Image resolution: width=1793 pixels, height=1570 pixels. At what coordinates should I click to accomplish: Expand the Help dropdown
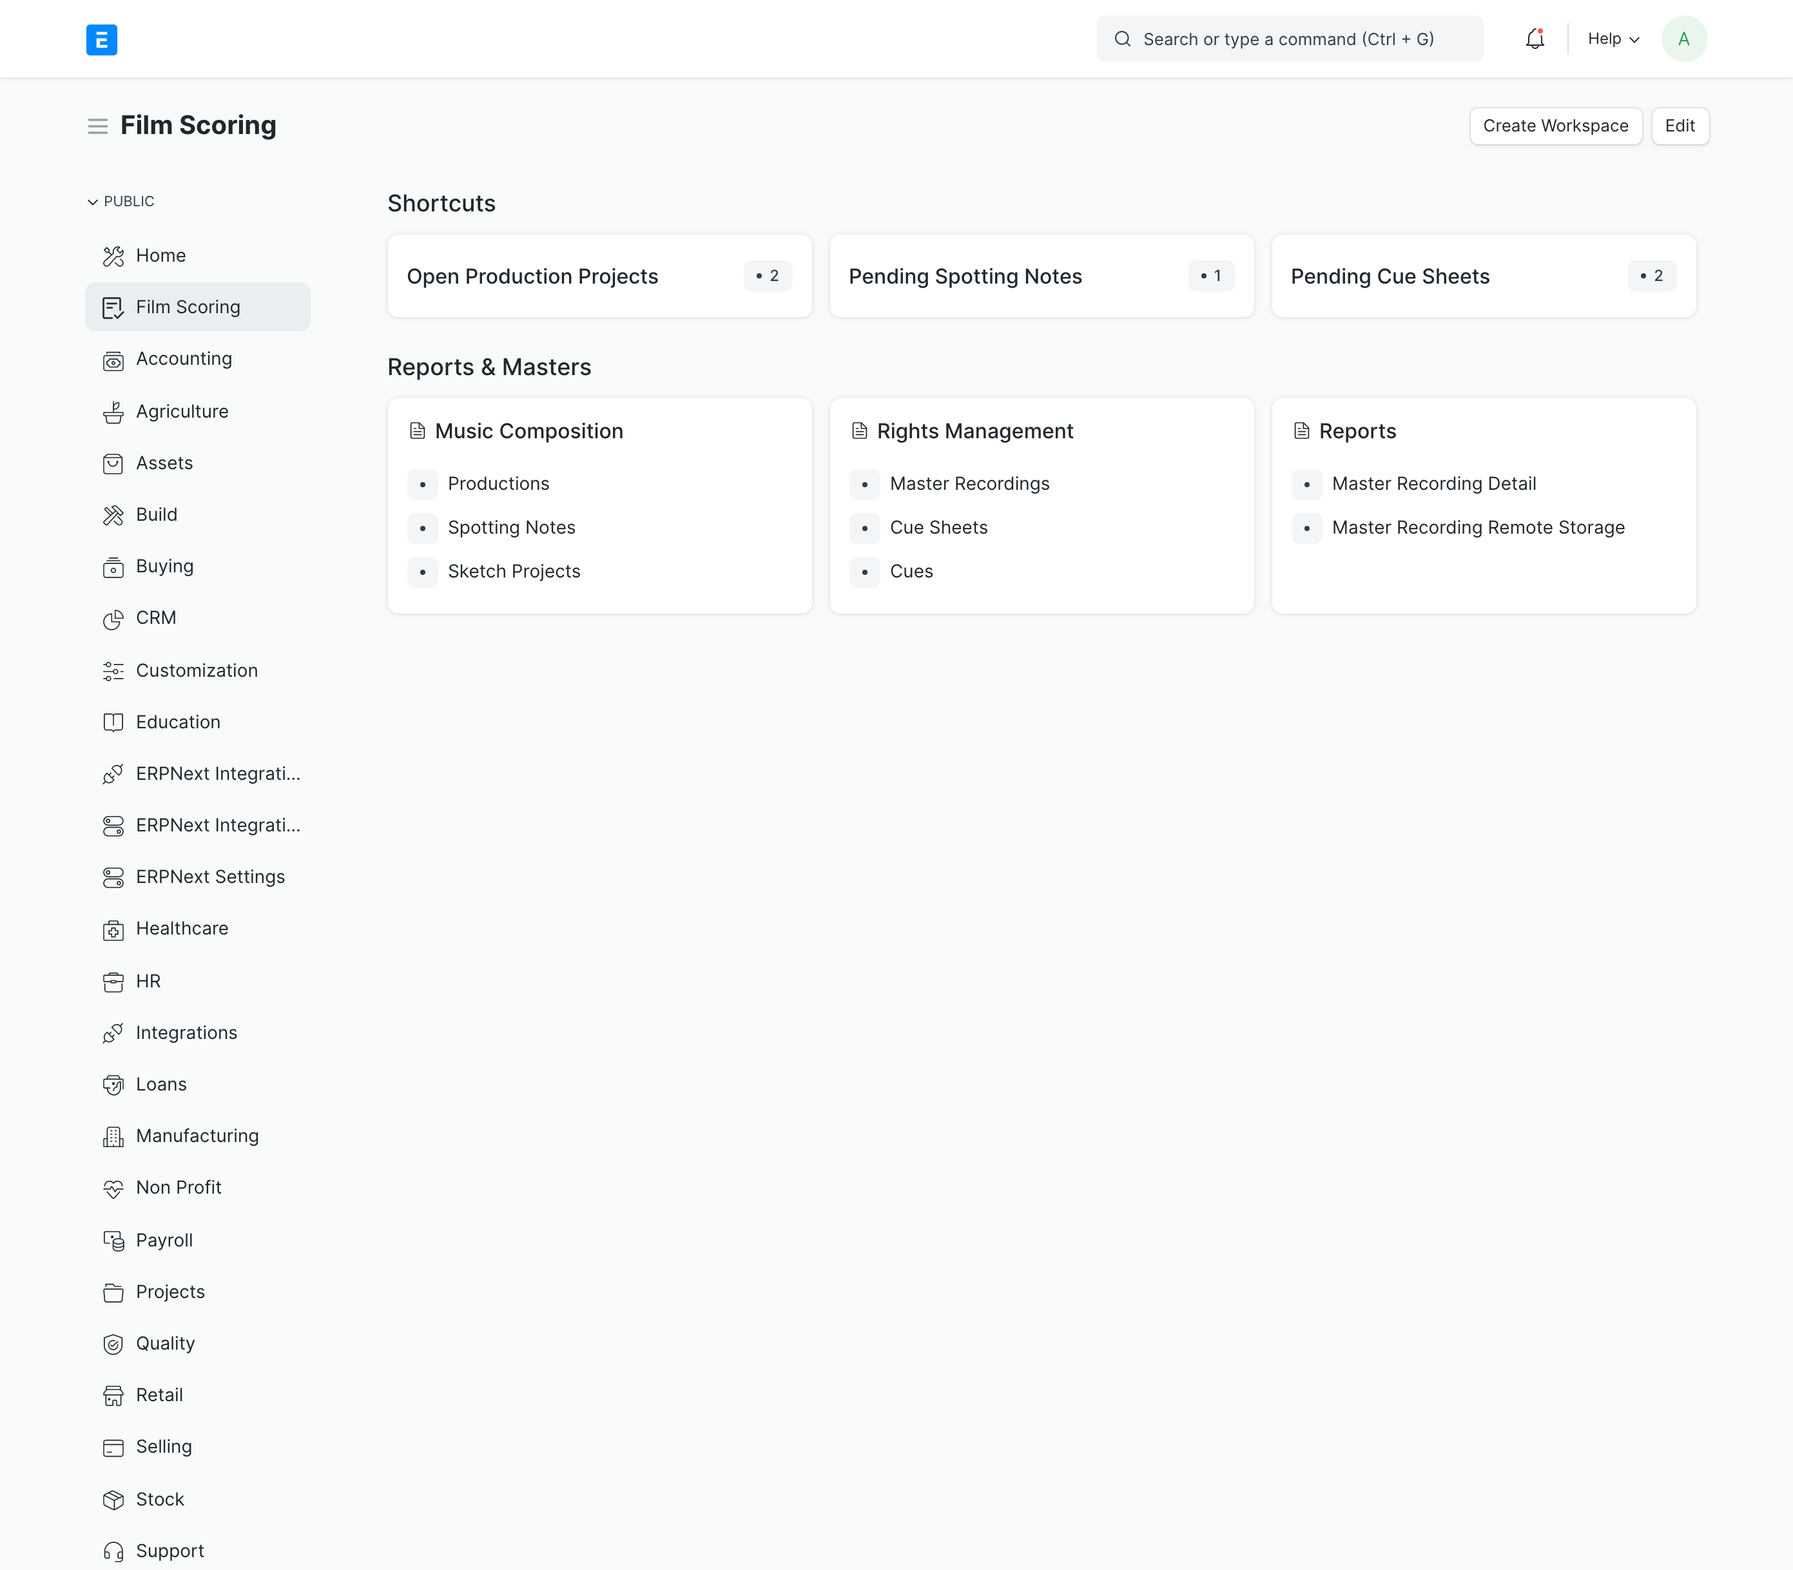click(1613, 39)
